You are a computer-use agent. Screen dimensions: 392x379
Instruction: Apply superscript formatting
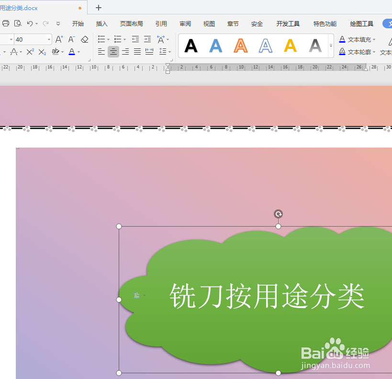[x=30, y=52]
